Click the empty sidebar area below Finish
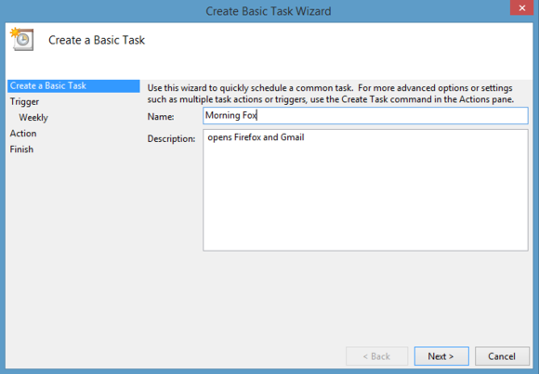This screenshot has height=374, width=539. click(73, 247)
